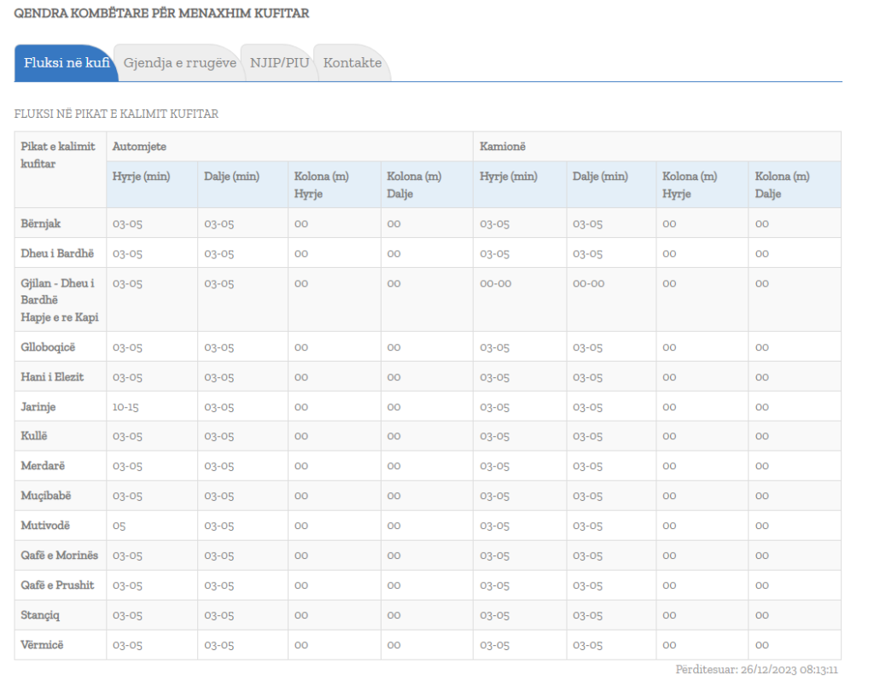This screenshot has height=680, width=874.
Task: Open the Fluksi në kufi tab
Action: click(x=67, y=63)
